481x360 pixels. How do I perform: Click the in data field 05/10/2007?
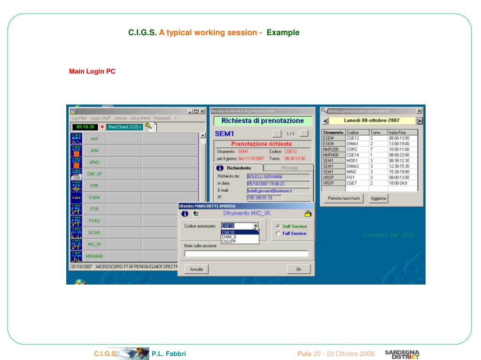[x=279, y=184]
